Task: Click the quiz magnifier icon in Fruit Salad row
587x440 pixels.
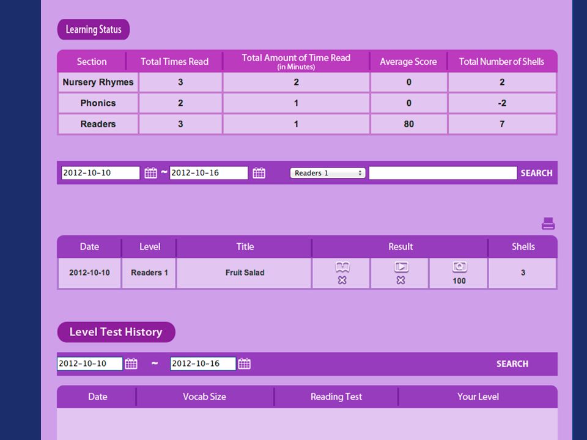Action: click(x=459, y=267)
